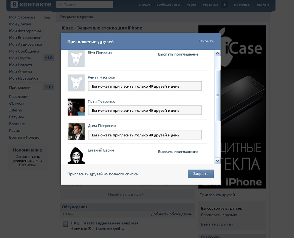Image resolution: width=294 pixels, height=238 pixels.
Task: Open Oblivion app link
Action: pos(16,103)
